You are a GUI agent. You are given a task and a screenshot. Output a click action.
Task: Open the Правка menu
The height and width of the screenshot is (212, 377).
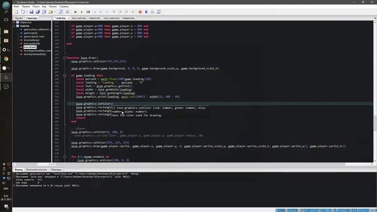(26, 6)
